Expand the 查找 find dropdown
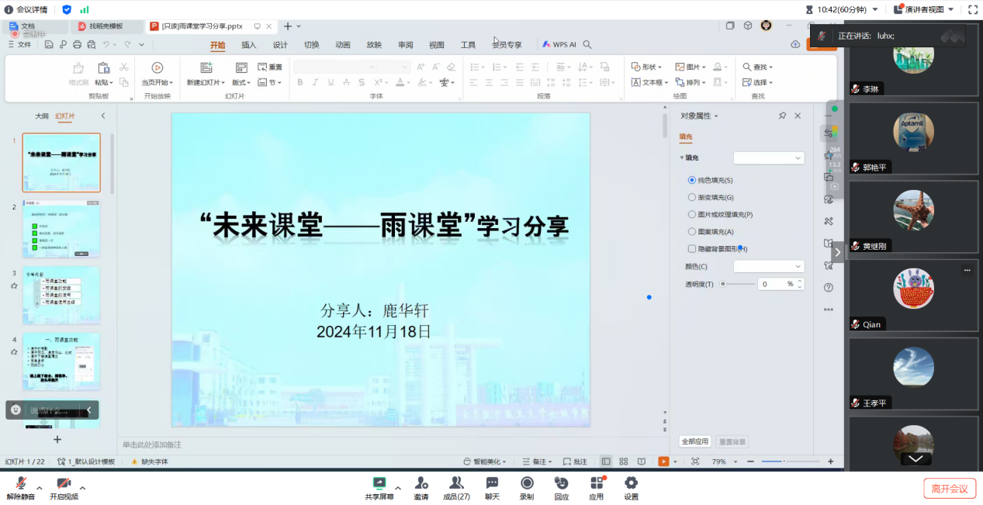The image size is (983, 505). coord(758,67)
